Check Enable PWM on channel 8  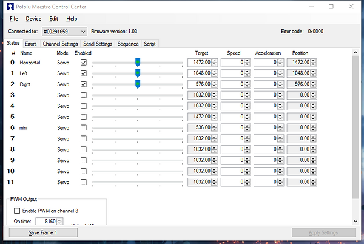click(x=17, y=211)
